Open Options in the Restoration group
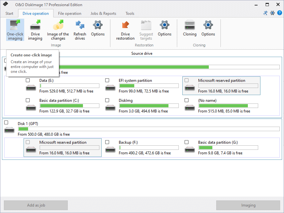 tap(165, 28)
